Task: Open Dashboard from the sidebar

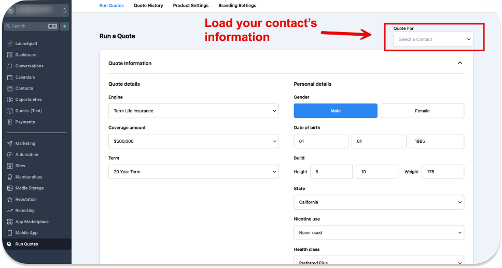Action: tap(26, 55)
